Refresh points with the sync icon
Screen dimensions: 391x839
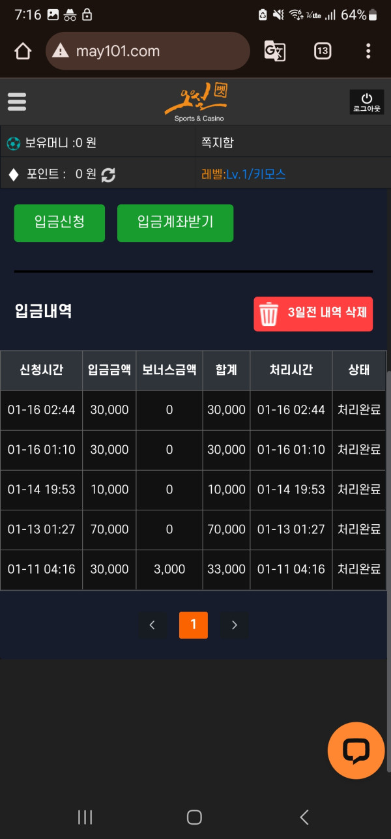pyautogui.click(x=108, y=175)
